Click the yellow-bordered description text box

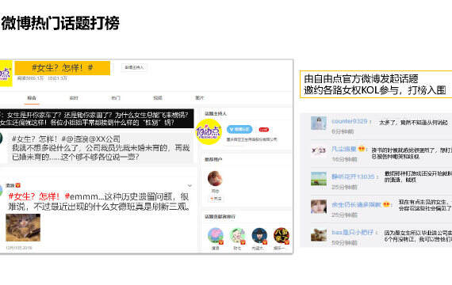(376, 85)
